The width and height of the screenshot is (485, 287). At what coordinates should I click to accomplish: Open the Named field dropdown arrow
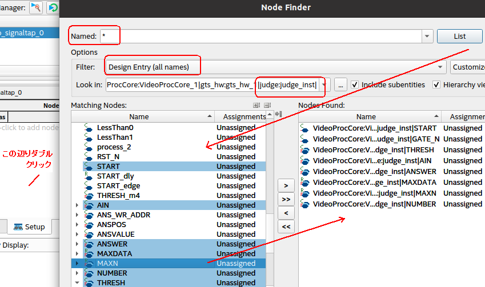click(427, 36)
